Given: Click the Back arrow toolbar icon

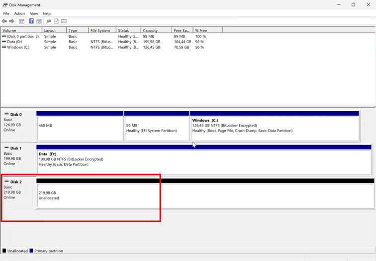Looking at the screenshot, I should coord(4,21).
